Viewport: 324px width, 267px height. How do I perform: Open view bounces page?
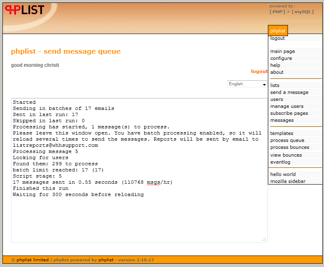coord(286,155)
